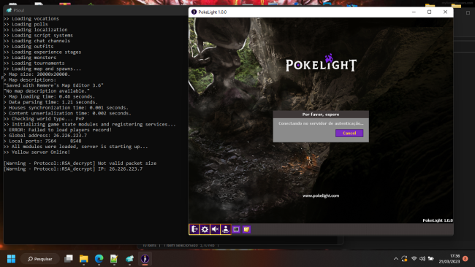Switch to the PokeLight client taskbar icon

[x=145, y=259]
